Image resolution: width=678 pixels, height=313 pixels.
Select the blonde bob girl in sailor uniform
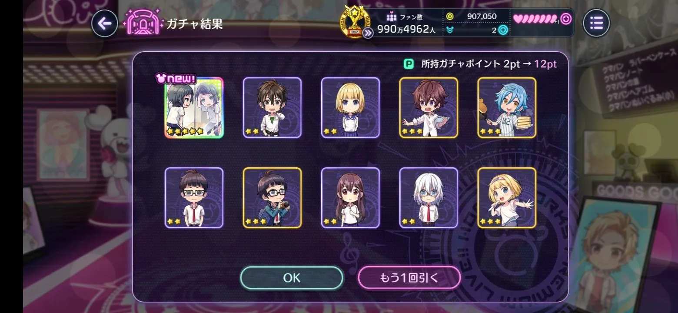tap(350, 108)
